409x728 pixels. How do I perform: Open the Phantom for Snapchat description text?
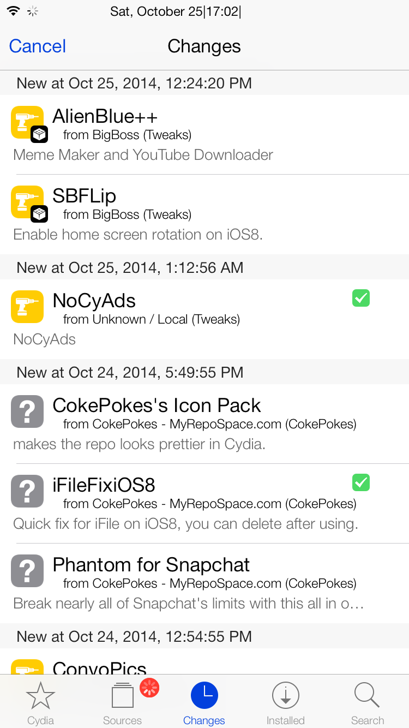pos(188,604)
